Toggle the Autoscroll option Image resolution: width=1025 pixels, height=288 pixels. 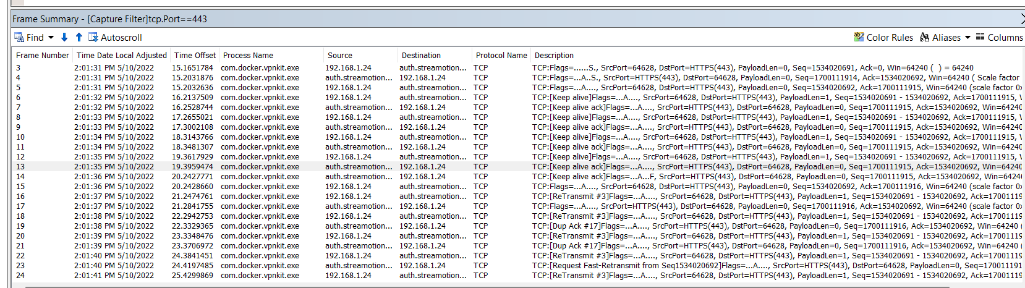click(115, 38)
